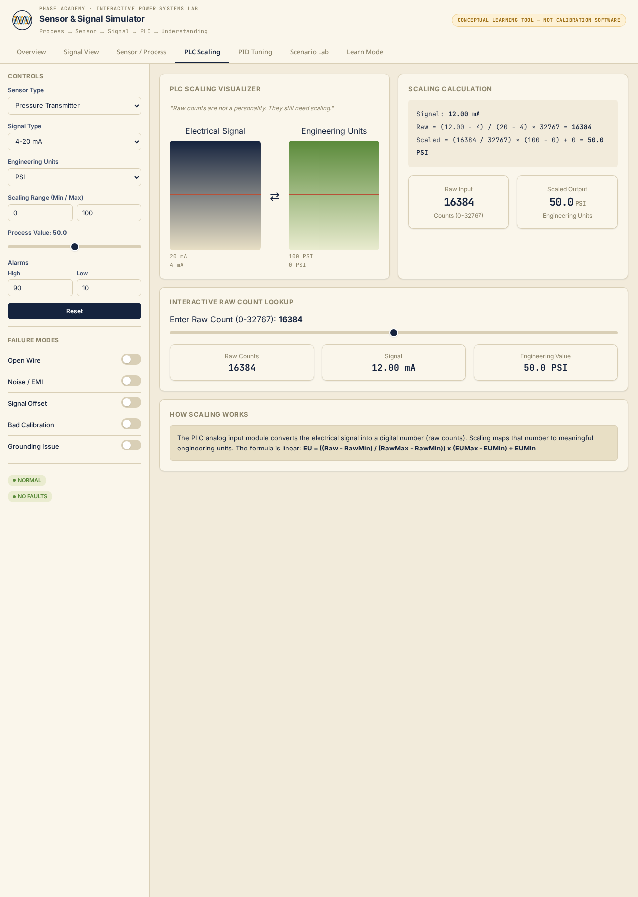Click the Engineering Units green gradient bar
The width and height of the screenshot is (638, 897).
(334, 195)
